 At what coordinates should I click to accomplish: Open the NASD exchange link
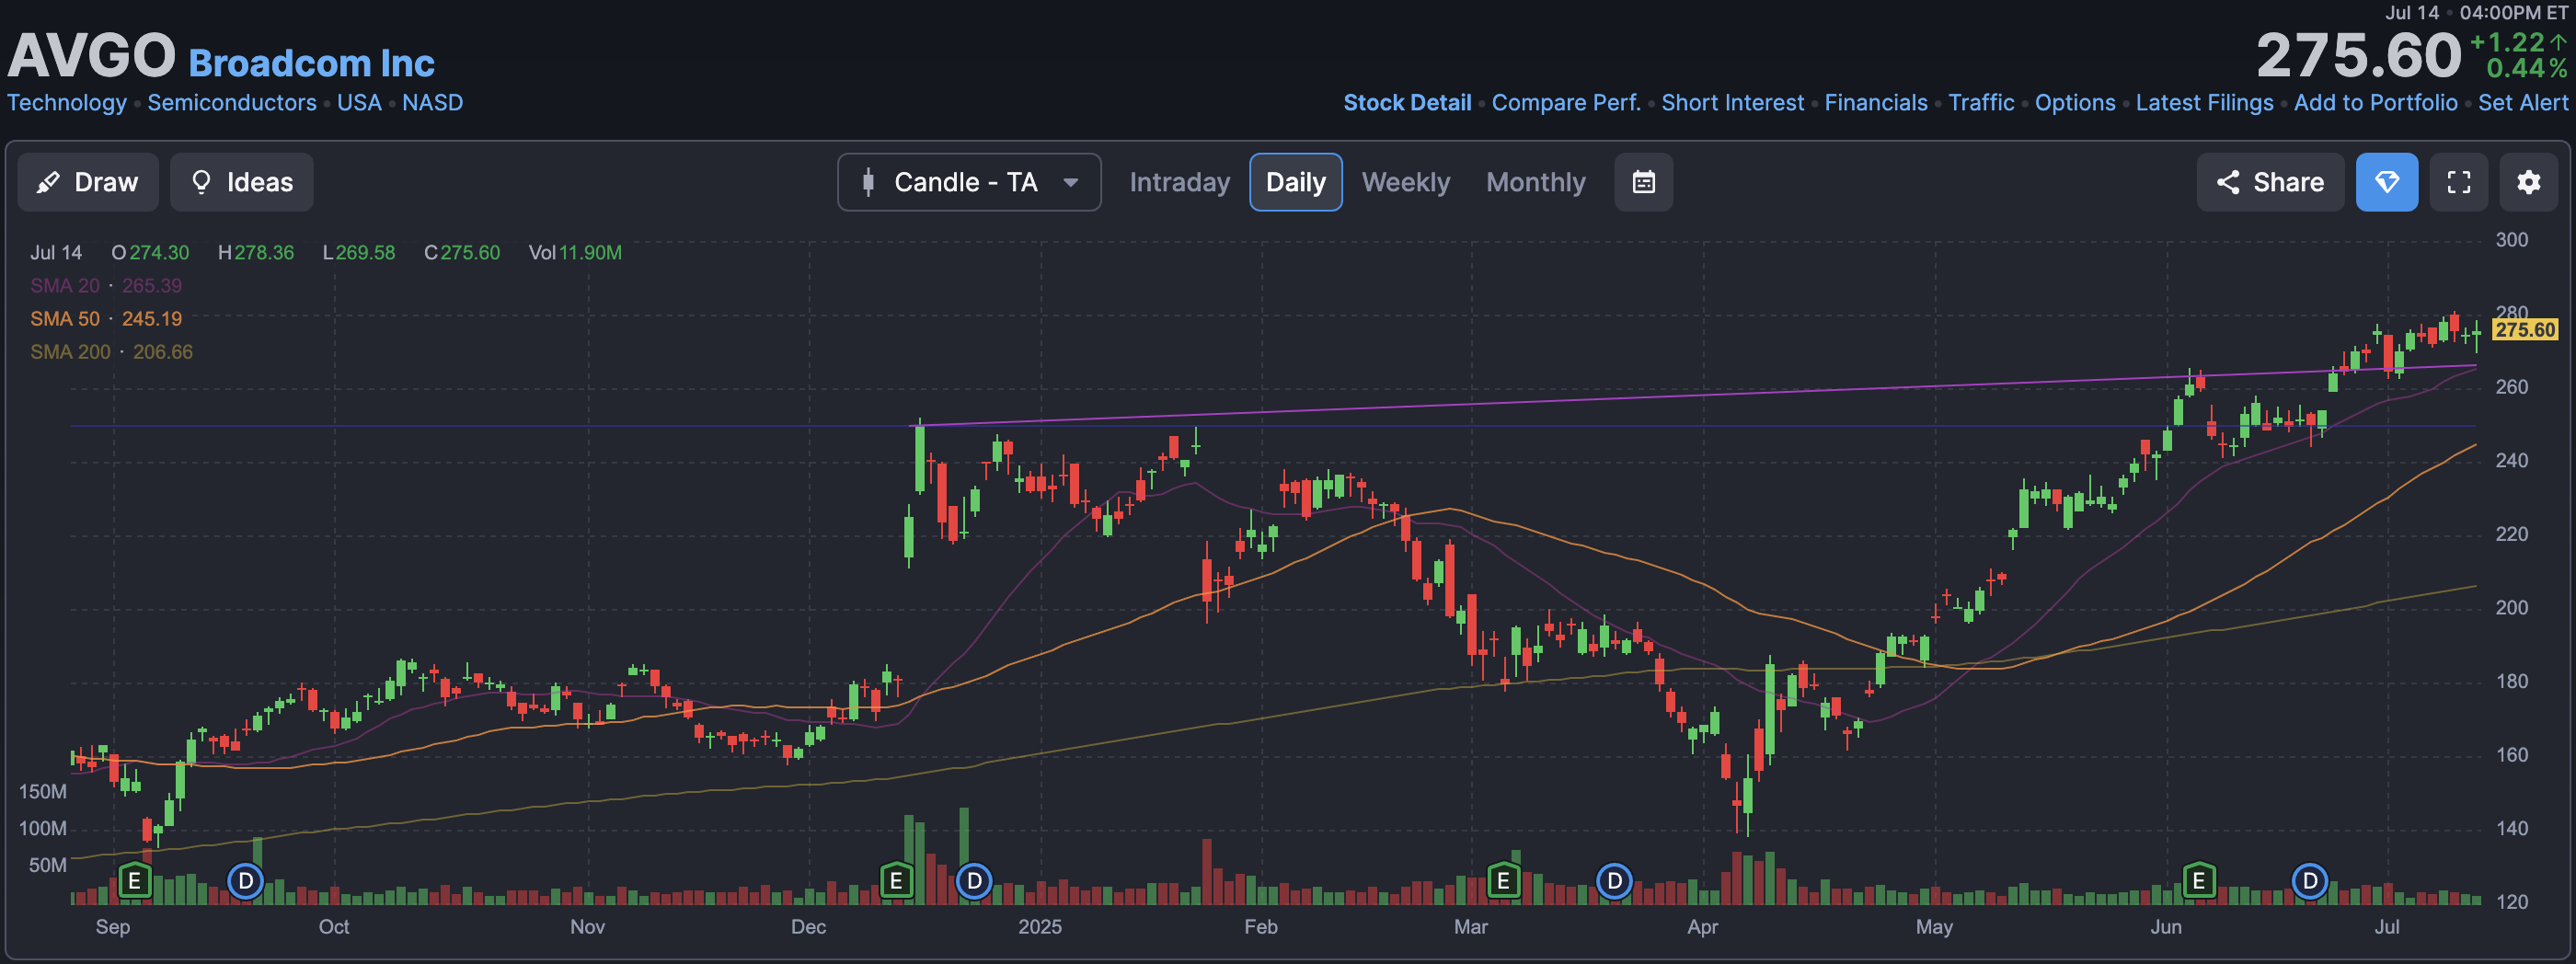click(432, 103)
